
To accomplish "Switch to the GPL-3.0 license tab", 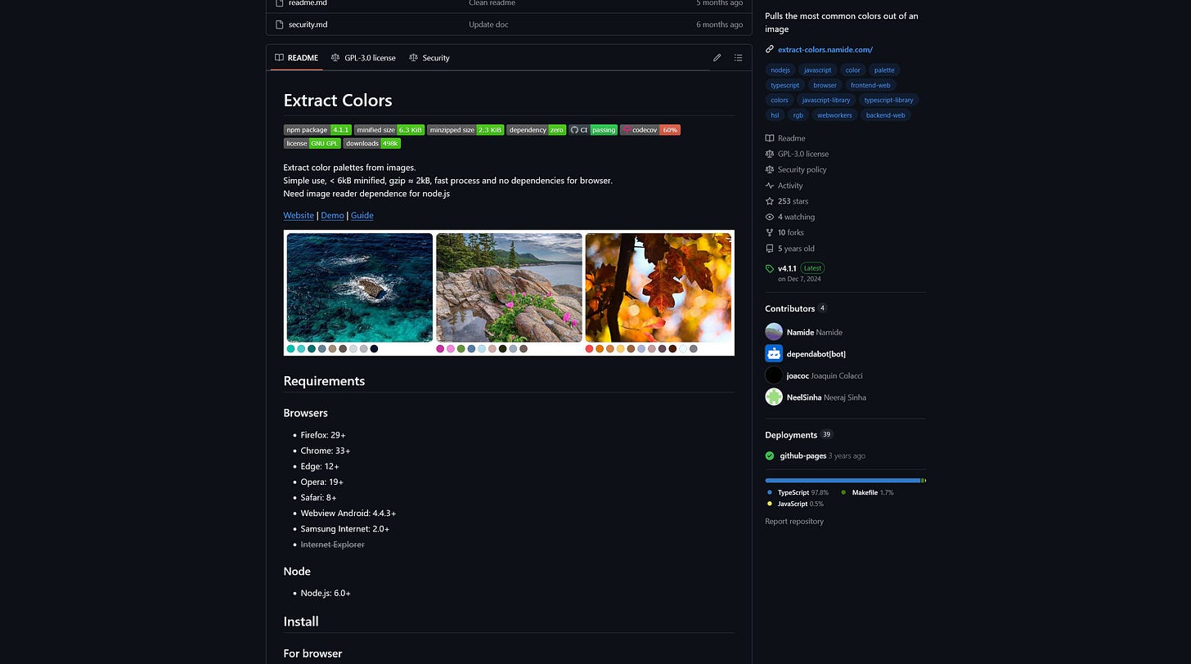I will [x=363, y=58].
